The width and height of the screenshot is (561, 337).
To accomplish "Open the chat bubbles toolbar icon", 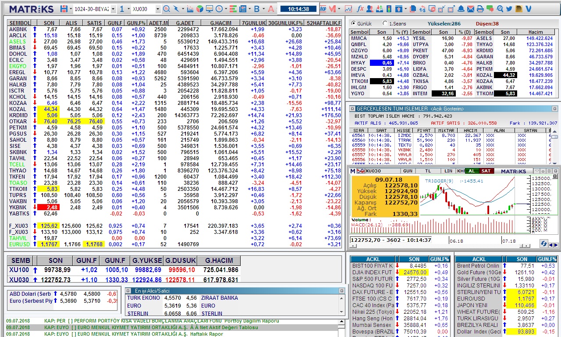I will pyautogui.click(x=490, y=9).
